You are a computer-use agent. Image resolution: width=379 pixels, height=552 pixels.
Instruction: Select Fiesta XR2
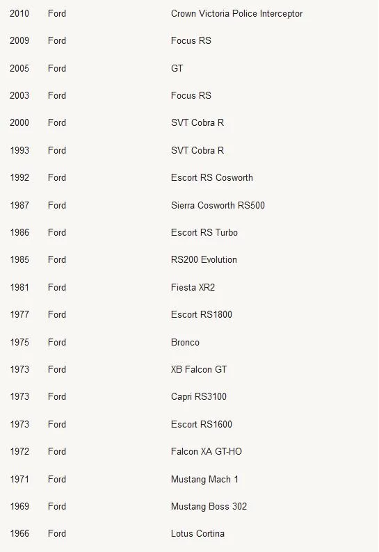coord(193,287)
